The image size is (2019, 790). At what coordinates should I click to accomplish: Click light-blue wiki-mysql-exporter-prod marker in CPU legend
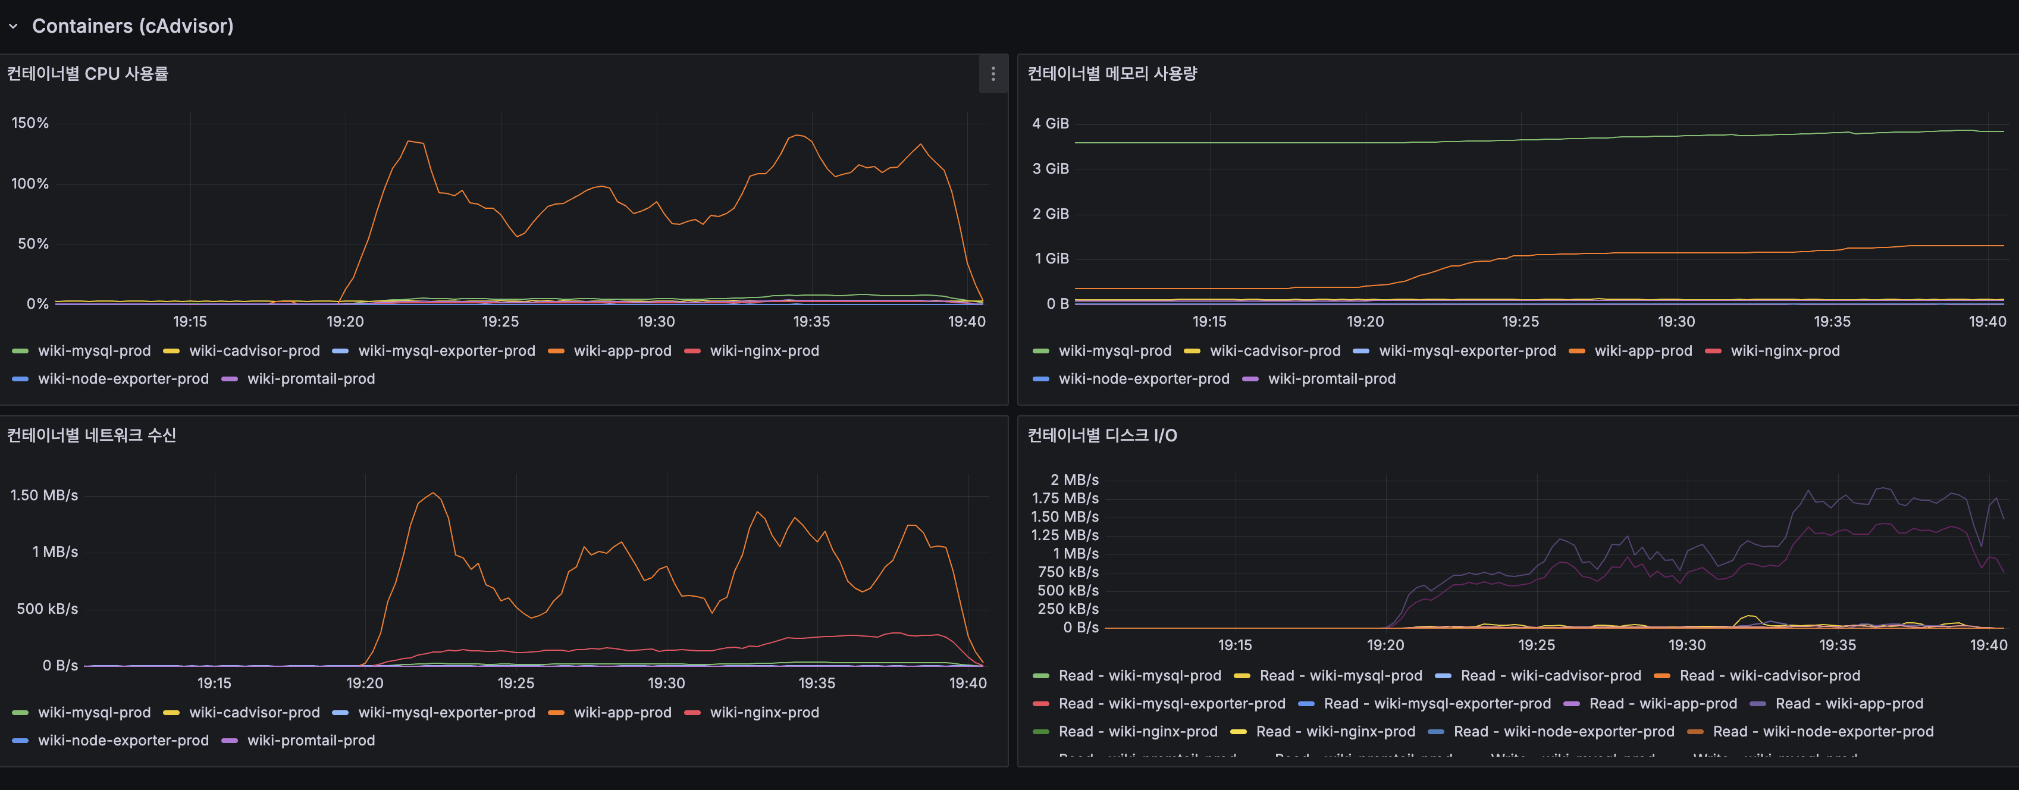pyautogui.click(x=340, y=351)
